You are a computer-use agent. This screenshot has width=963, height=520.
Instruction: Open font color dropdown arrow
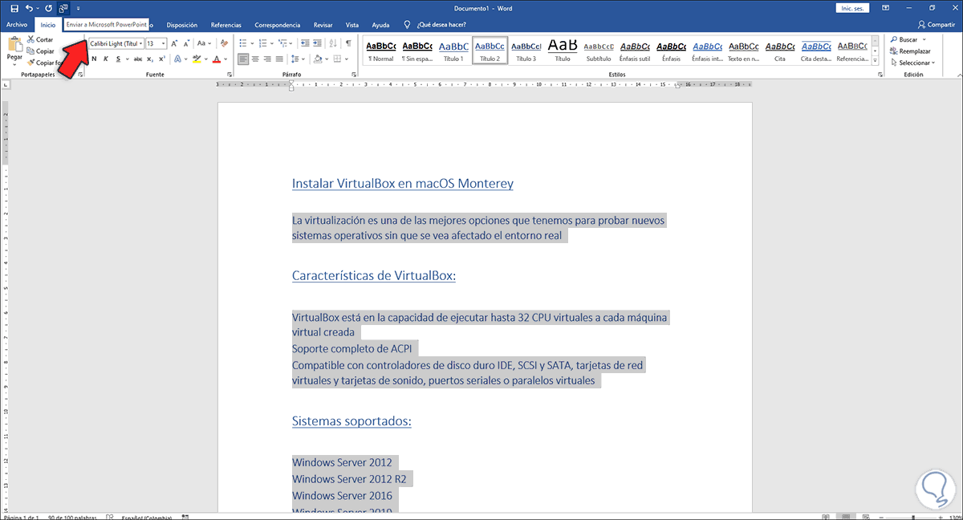226,59
